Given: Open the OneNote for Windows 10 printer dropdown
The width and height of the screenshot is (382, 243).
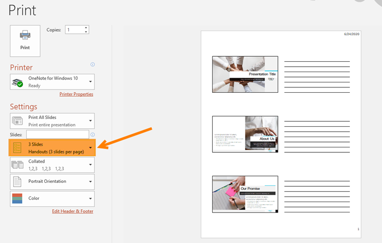Looking at the screenshot, I should pyautogui.click(x=52, y=82).
